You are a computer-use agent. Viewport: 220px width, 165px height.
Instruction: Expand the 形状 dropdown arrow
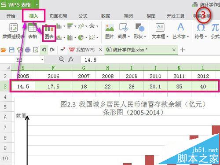145,37
